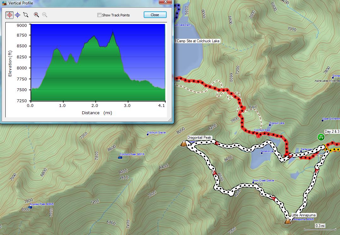340x235 pixels.
Task: Click the grayed zoom out magnifier
Action: [45, 15]
